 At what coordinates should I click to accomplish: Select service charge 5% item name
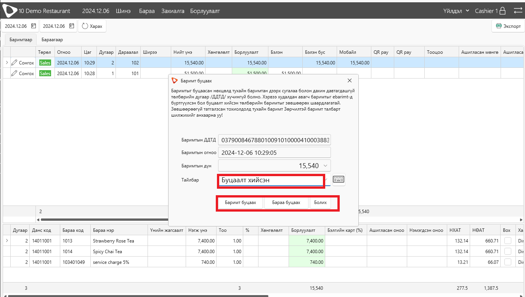click(x=111, y=262)
